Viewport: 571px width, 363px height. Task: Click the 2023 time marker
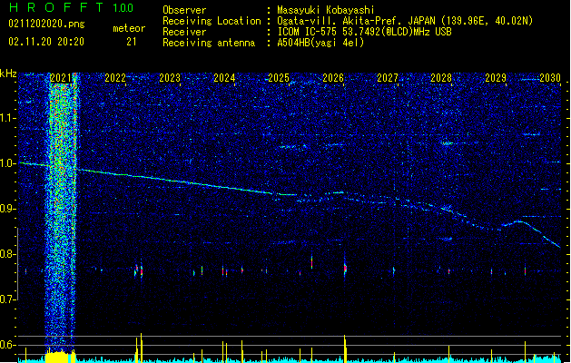point(170,78)
